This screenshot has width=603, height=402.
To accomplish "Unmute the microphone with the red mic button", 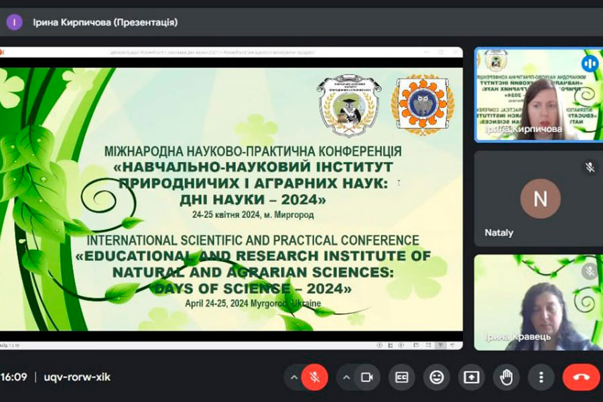I will (x=314, y=377).
